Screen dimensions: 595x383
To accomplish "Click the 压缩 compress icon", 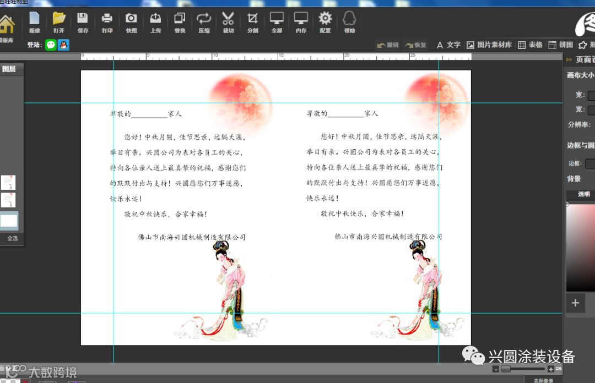I will pos(204,23).
